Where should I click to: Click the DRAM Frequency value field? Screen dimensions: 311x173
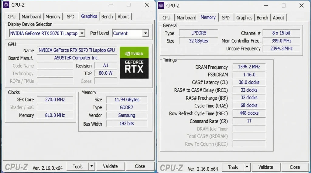tap(248, 67)
